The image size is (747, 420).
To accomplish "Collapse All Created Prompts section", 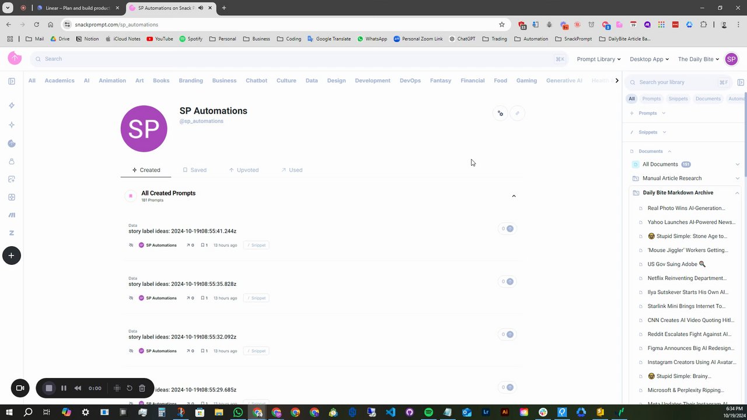I will tap(514, 196).
